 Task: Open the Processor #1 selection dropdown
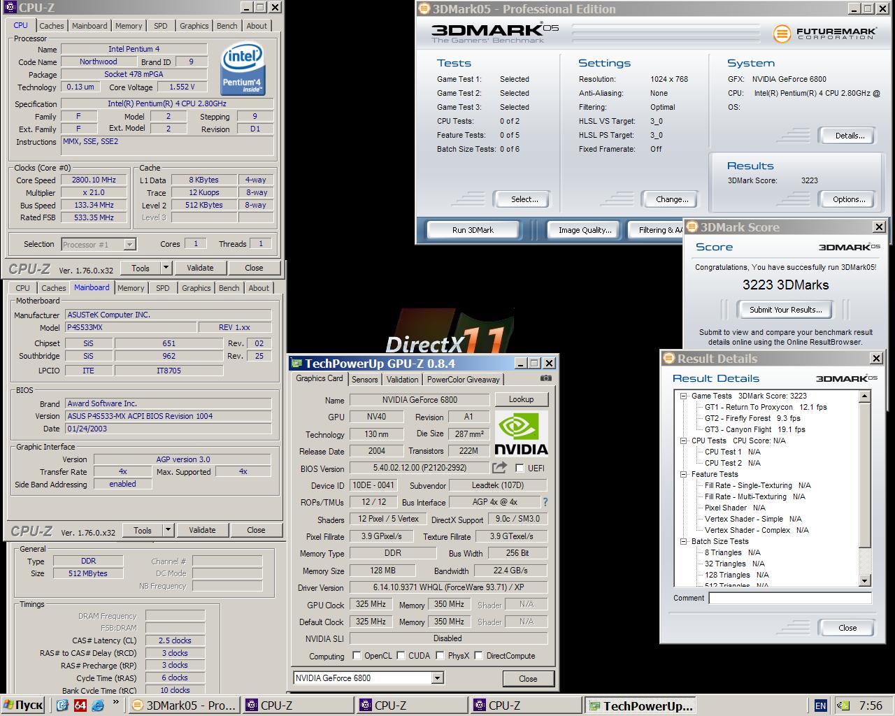pos(129,244)
